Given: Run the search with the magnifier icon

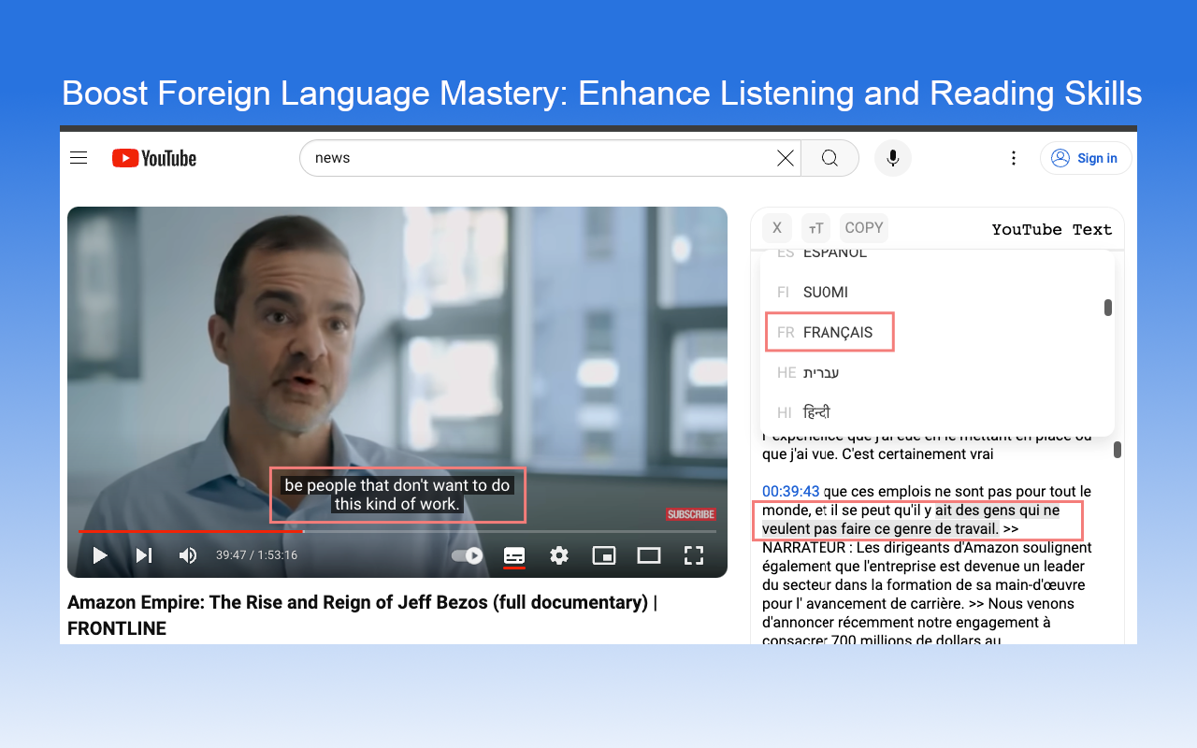Looking at the screenshot, I should tap(829, 158).
